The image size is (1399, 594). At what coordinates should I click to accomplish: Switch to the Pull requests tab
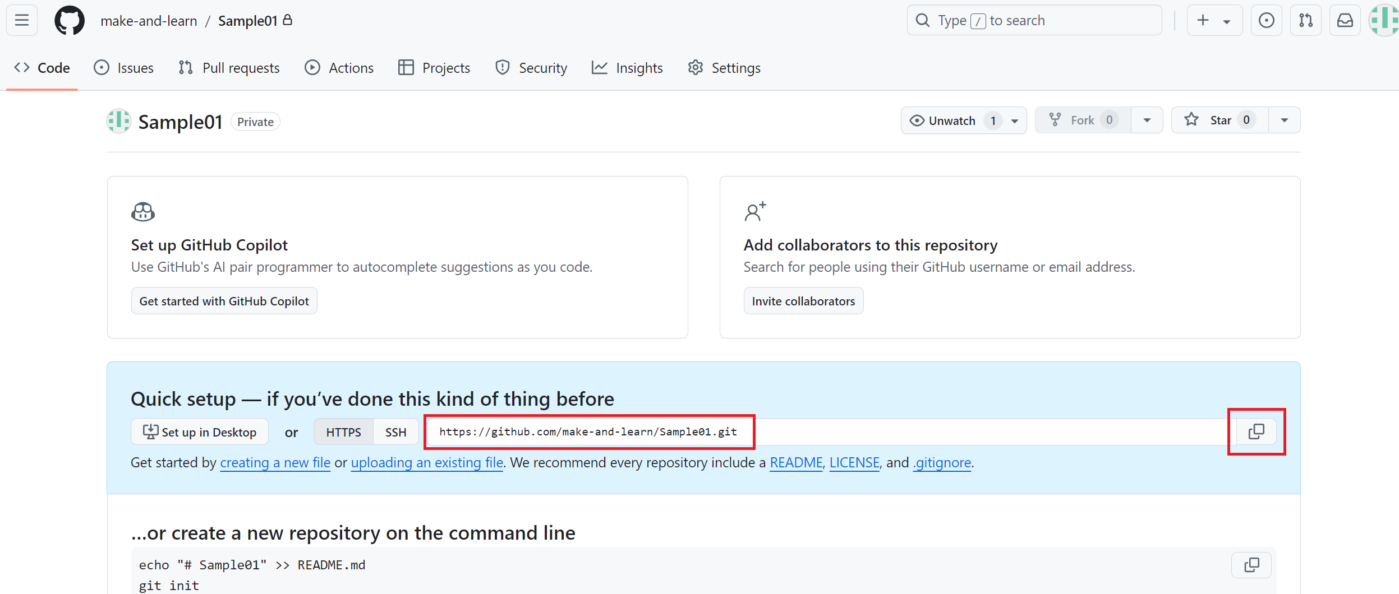coord(229,68)
